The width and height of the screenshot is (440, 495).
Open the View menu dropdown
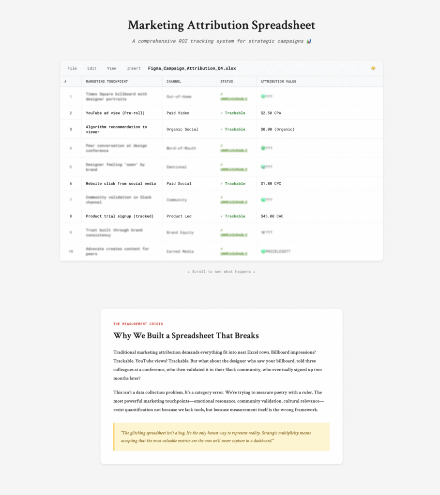point(111,68)
